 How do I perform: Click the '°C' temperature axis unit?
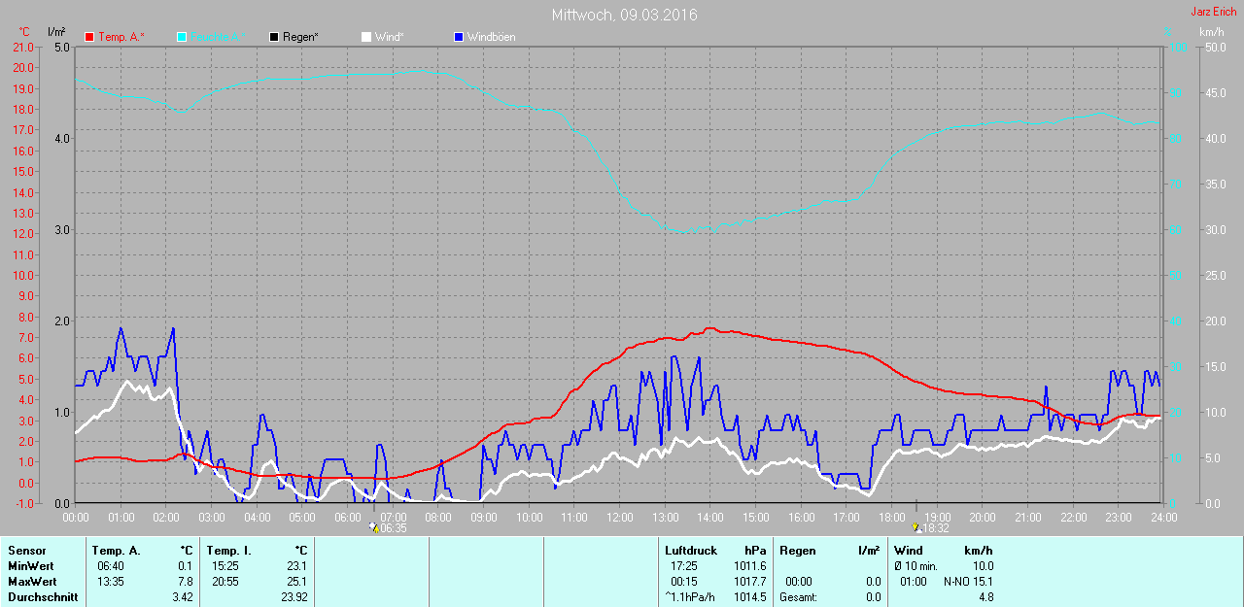(x=24, y=32)
